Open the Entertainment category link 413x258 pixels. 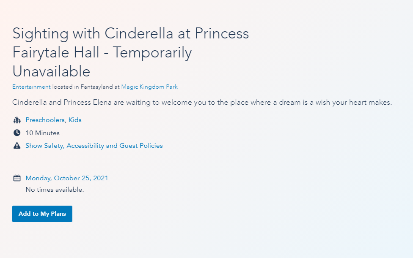[x=31, y=87]
